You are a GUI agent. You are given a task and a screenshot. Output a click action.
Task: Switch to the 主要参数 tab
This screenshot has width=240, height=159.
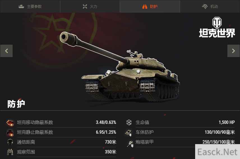click(30, 6)
